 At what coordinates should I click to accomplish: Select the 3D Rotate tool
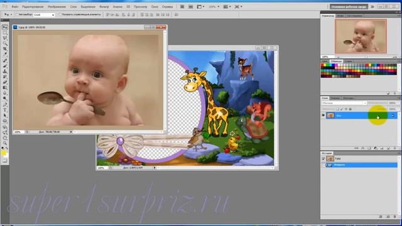[x=5, y=127]
